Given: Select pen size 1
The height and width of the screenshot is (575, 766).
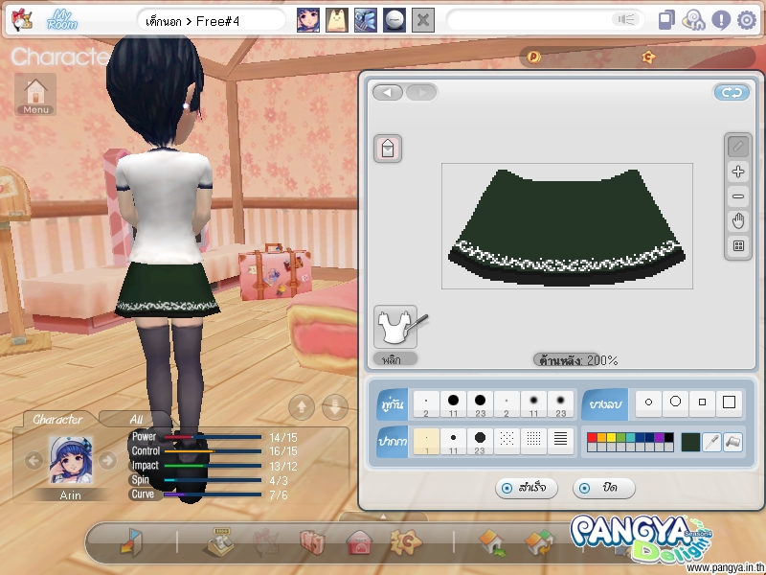Looking at the screenshot, I should pos(426,442).
